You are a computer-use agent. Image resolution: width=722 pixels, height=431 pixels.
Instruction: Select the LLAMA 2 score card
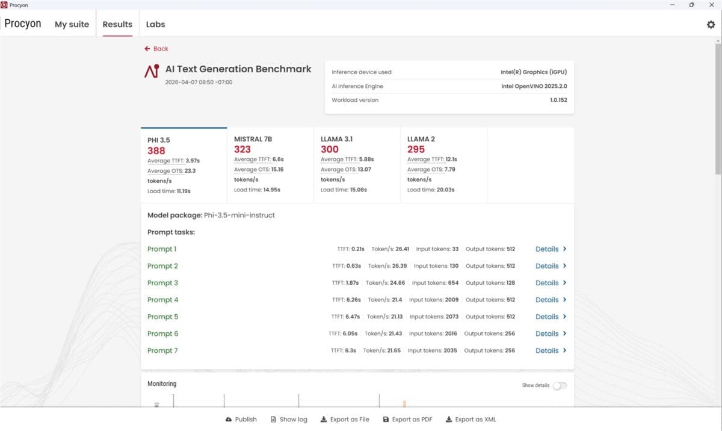tap(443, 164)
